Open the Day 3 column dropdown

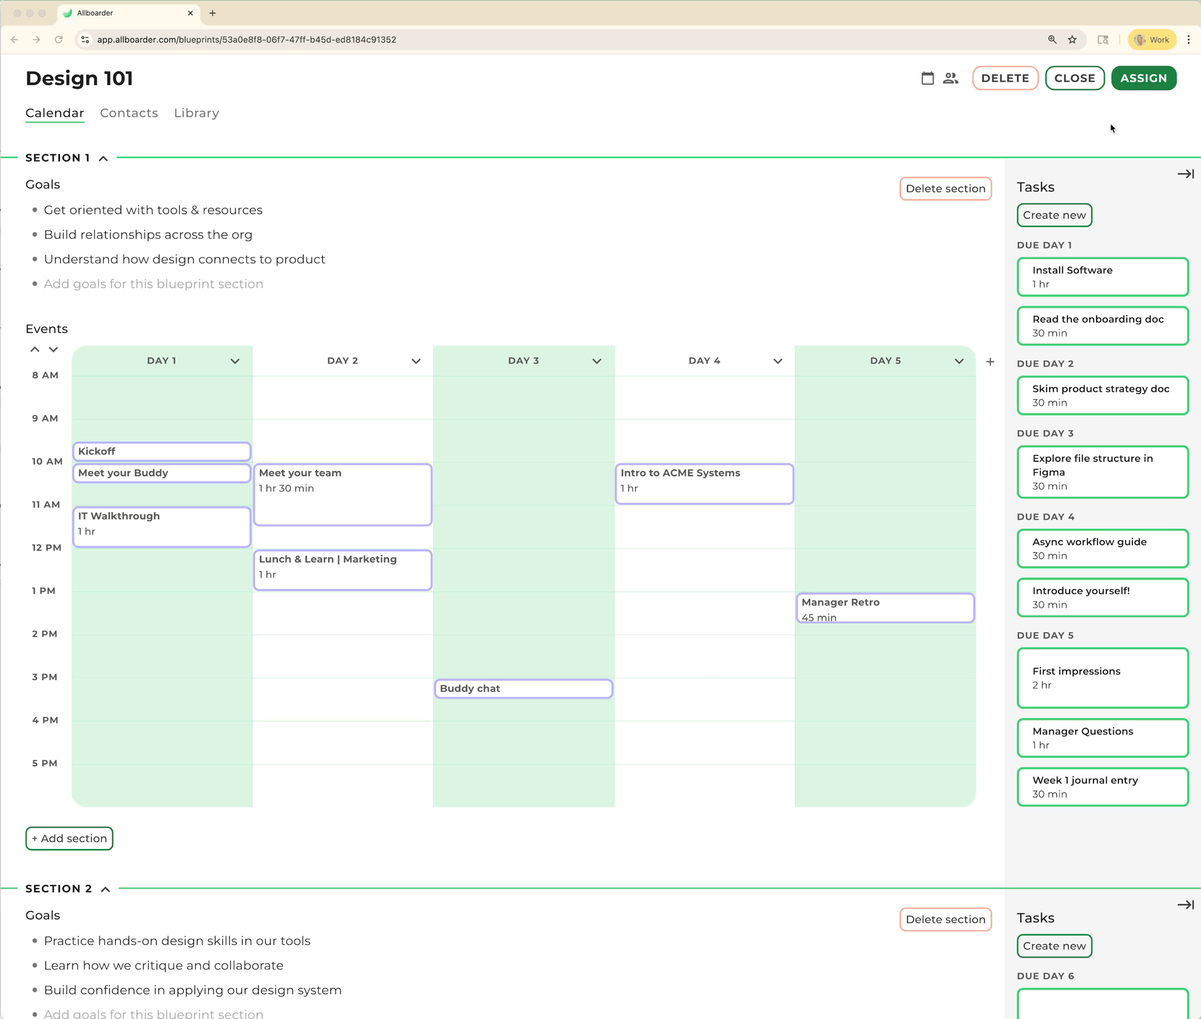[596, 361]
